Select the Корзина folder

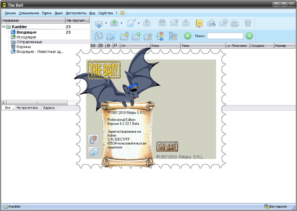(x=24, y=47)
